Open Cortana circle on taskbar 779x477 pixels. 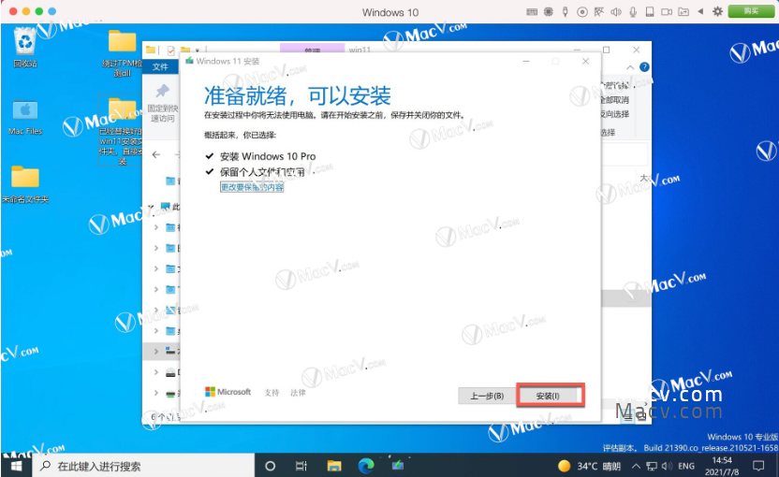pos(271,466)
